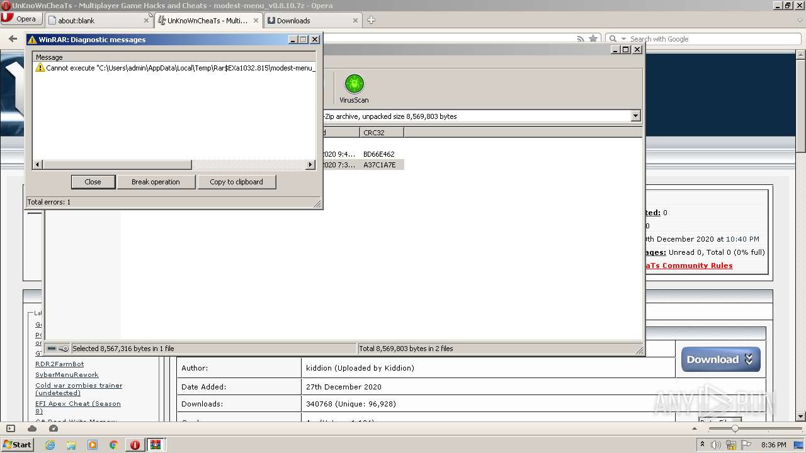Open the VirusScan tool in WinRAR
Viewport: 806px width, 453px height.
[354, 89]
